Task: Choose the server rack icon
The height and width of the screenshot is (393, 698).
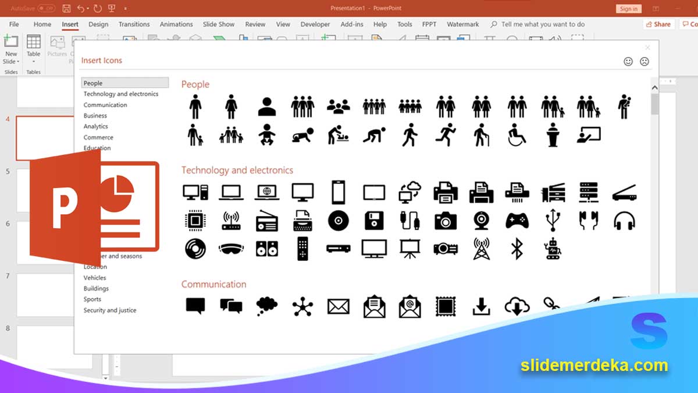Action: [588, 192]
